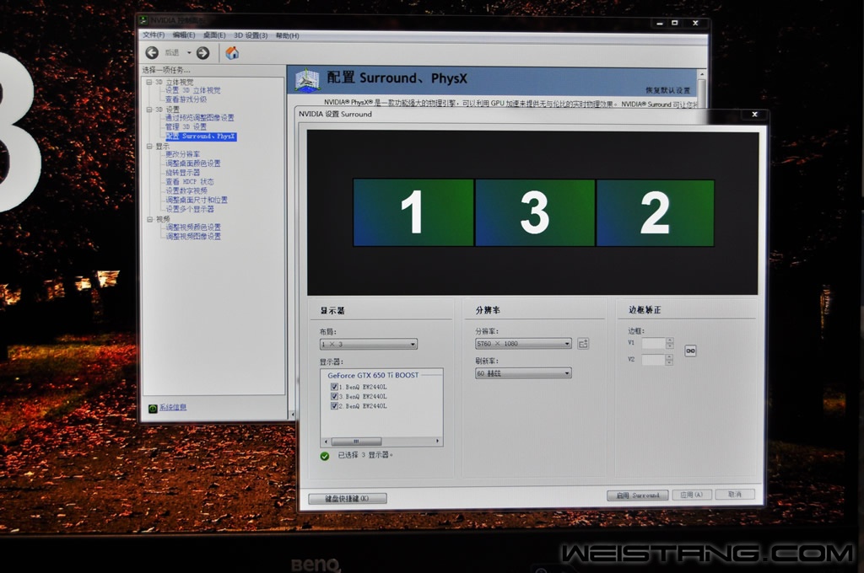This screenshot has height=573, width=864.
Task: Open the 文件(F) menu
Action: (153, 35)
